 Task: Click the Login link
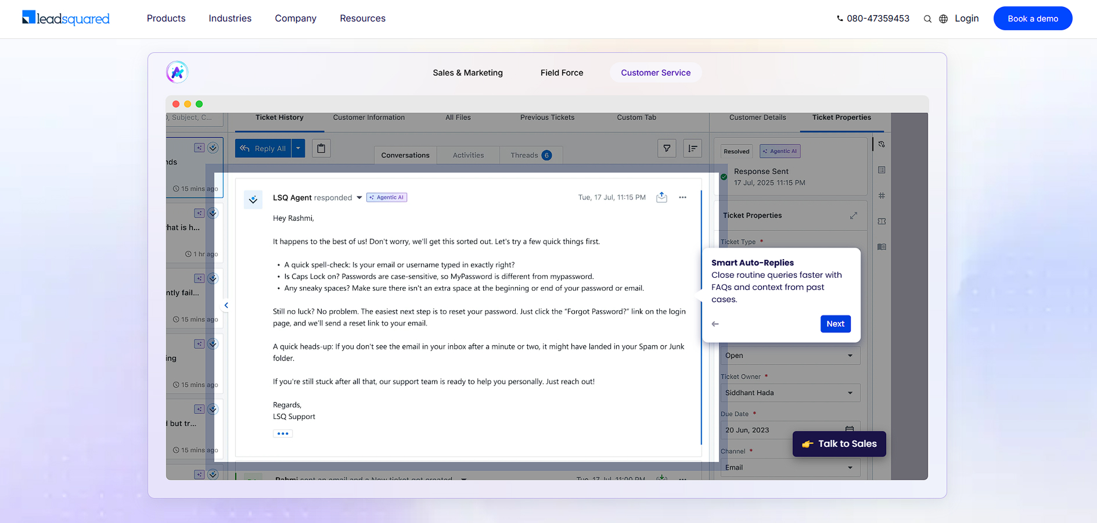[x=966, y=19]
